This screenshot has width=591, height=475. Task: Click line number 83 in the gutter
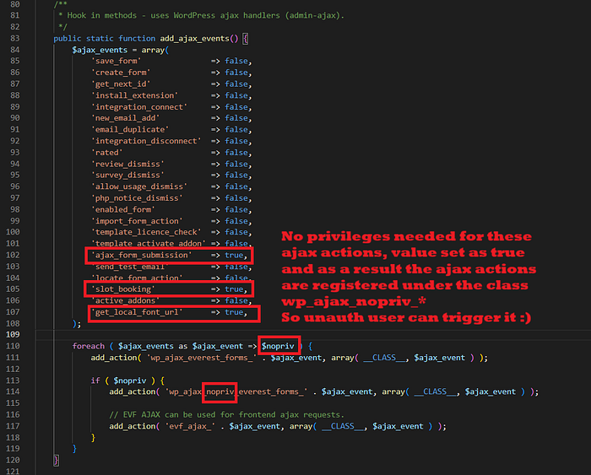14,39
